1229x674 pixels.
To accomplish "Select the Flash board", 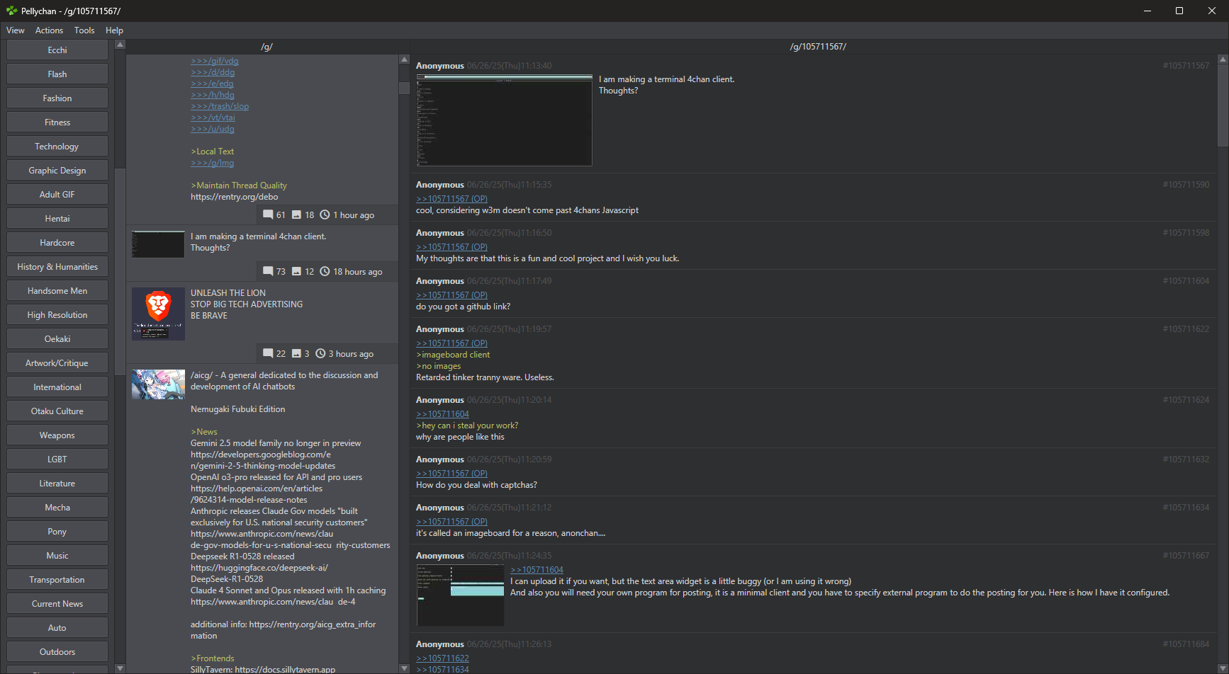I will point(57,74).
